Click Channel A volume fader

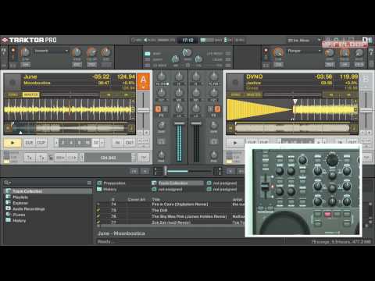[x=179, y=123]
